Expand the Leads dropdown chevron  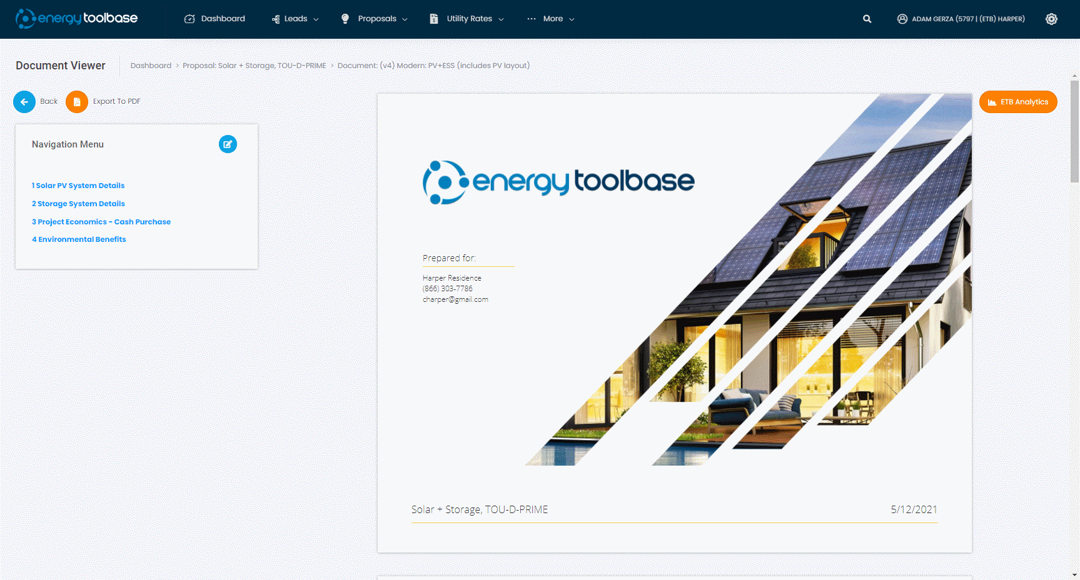316,19
